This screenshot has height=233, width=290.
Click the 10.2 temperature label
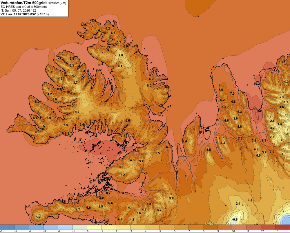[x=257, y=84]
